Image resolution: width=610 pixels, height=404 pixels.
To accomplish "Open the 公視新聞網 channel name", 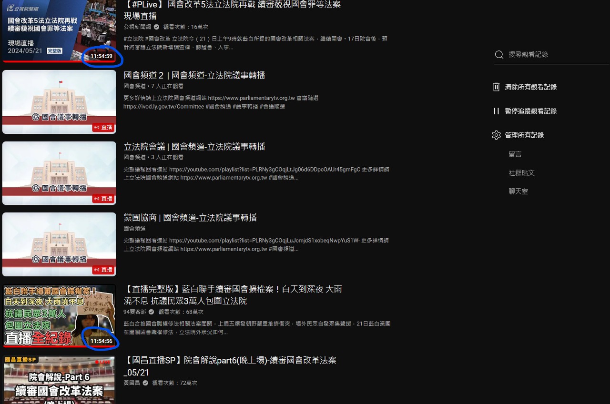I will [x=137, y=27].
